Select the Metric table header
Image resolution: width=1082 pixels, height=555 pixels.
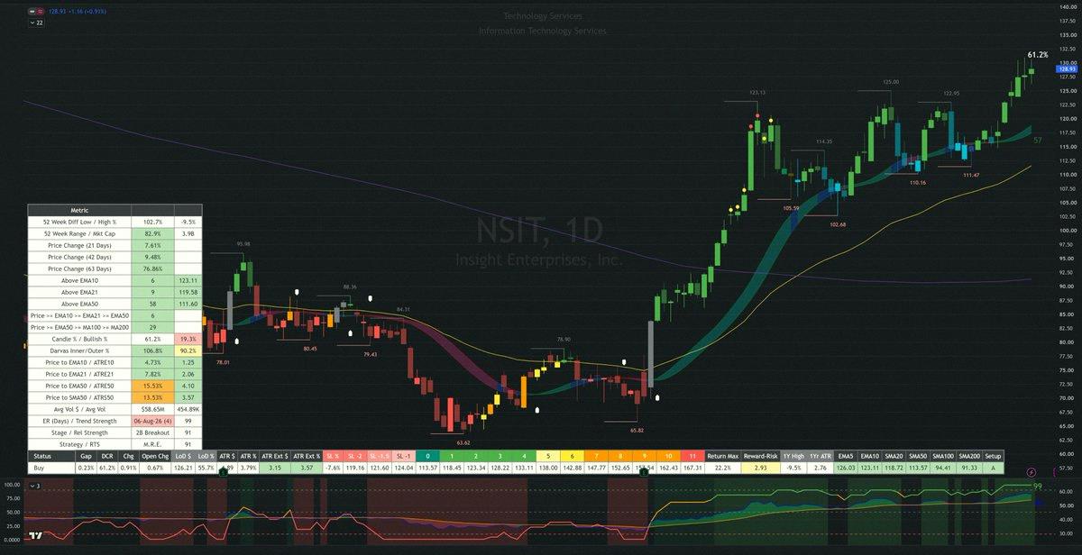pos(79,209)
